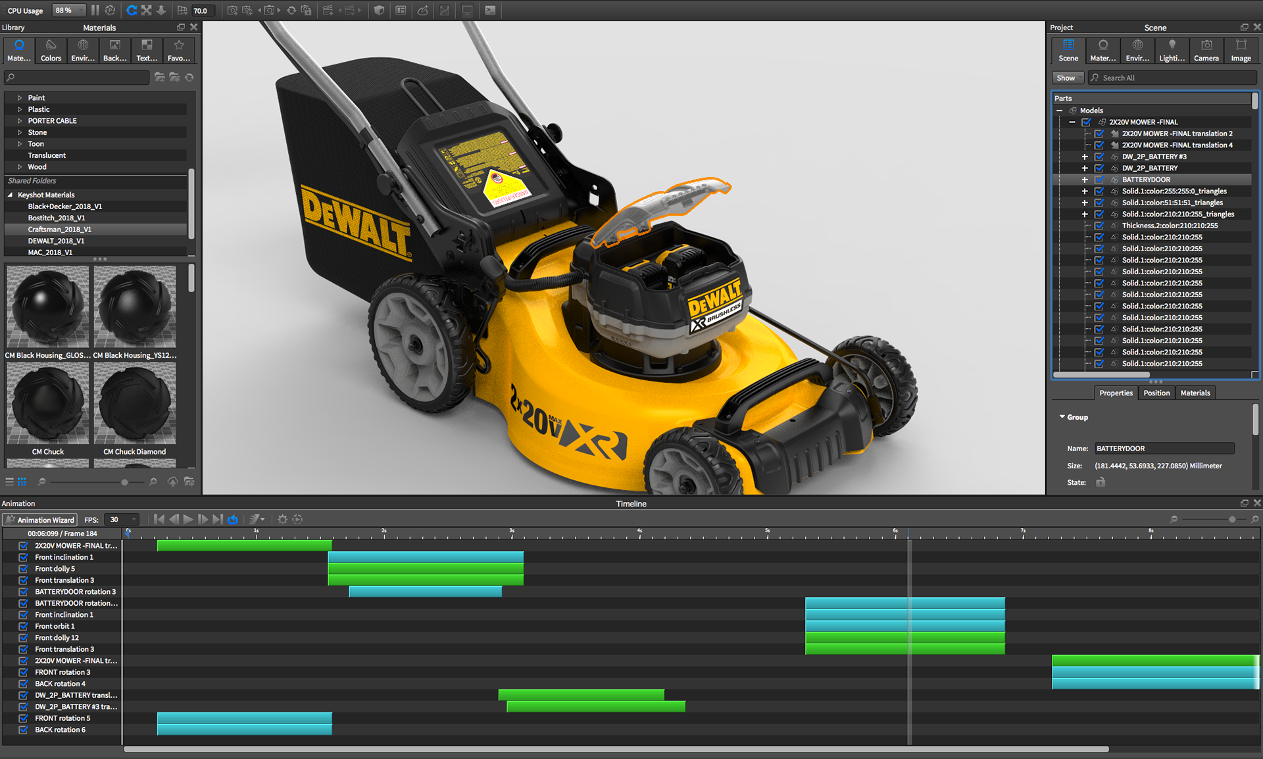Toggle the blue loop playback icon

click(x=233, y=520)
